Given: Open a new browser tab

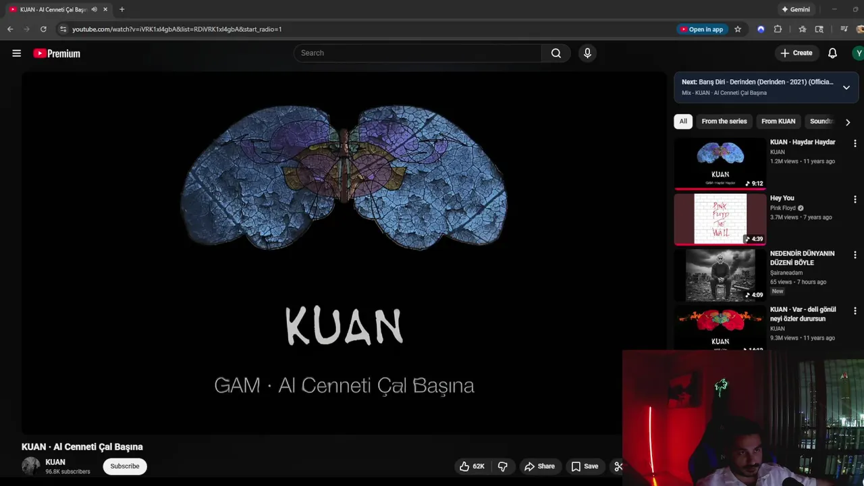Looking at the screenshot, I should click(x=122, y=9).
